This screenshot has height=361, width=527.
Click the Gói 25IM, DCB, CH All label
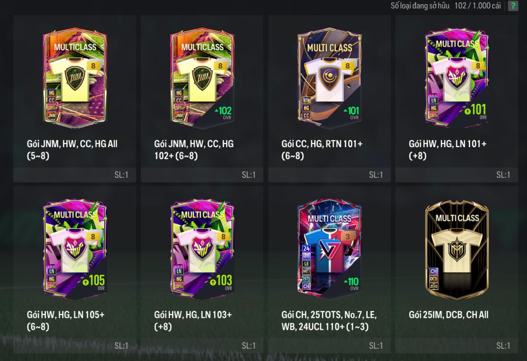[448, 314]
